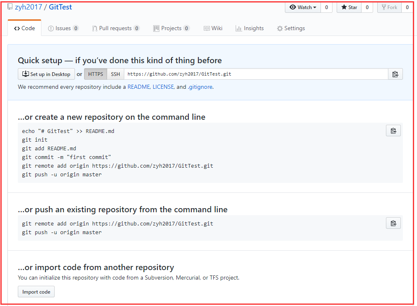Open the Watch dropdown button
The image size is (417, 306).
pos(303,7)
